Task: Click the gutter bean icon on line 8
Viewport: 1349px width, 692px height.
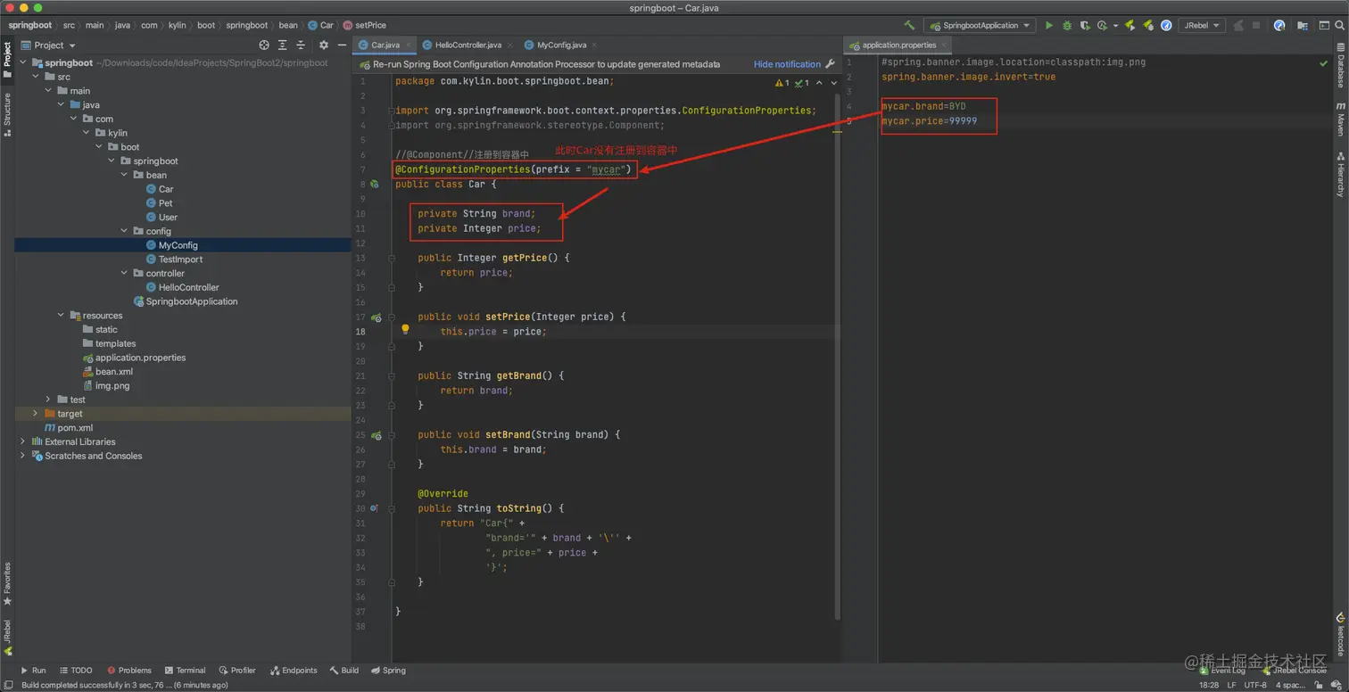Action: [x=376, y=185]
